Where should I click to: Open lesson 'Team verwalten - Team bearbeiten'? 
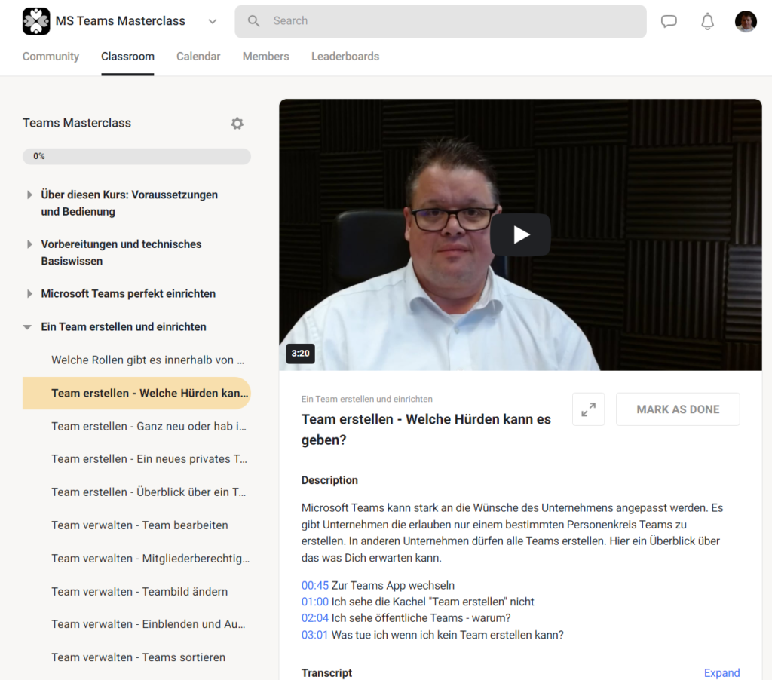[x=139, y=525]
